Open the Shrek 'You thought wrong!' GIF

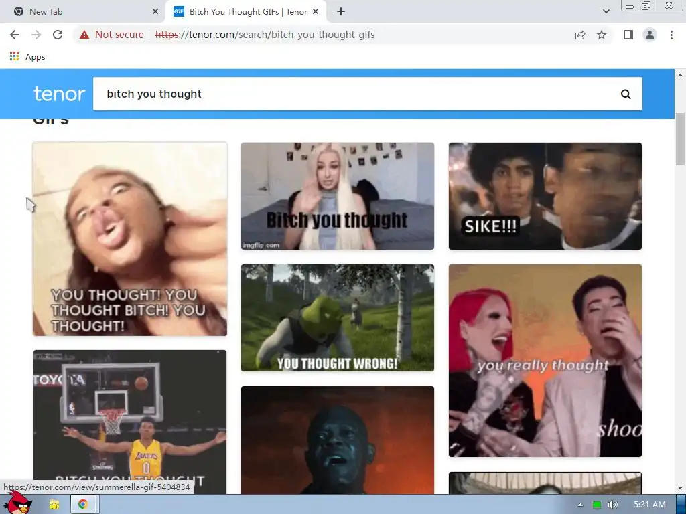click(338, 318)
